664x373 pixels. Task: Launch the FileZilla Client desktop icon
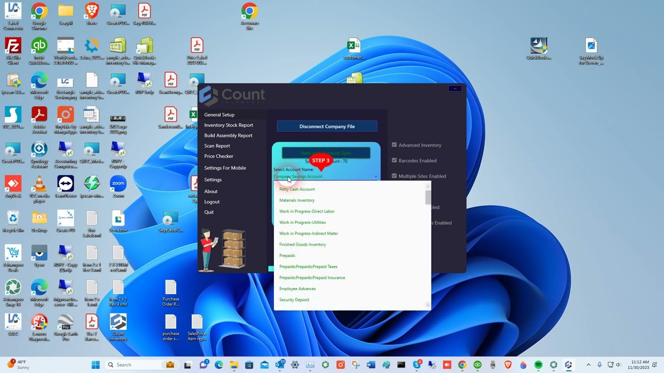pos(13,51)
